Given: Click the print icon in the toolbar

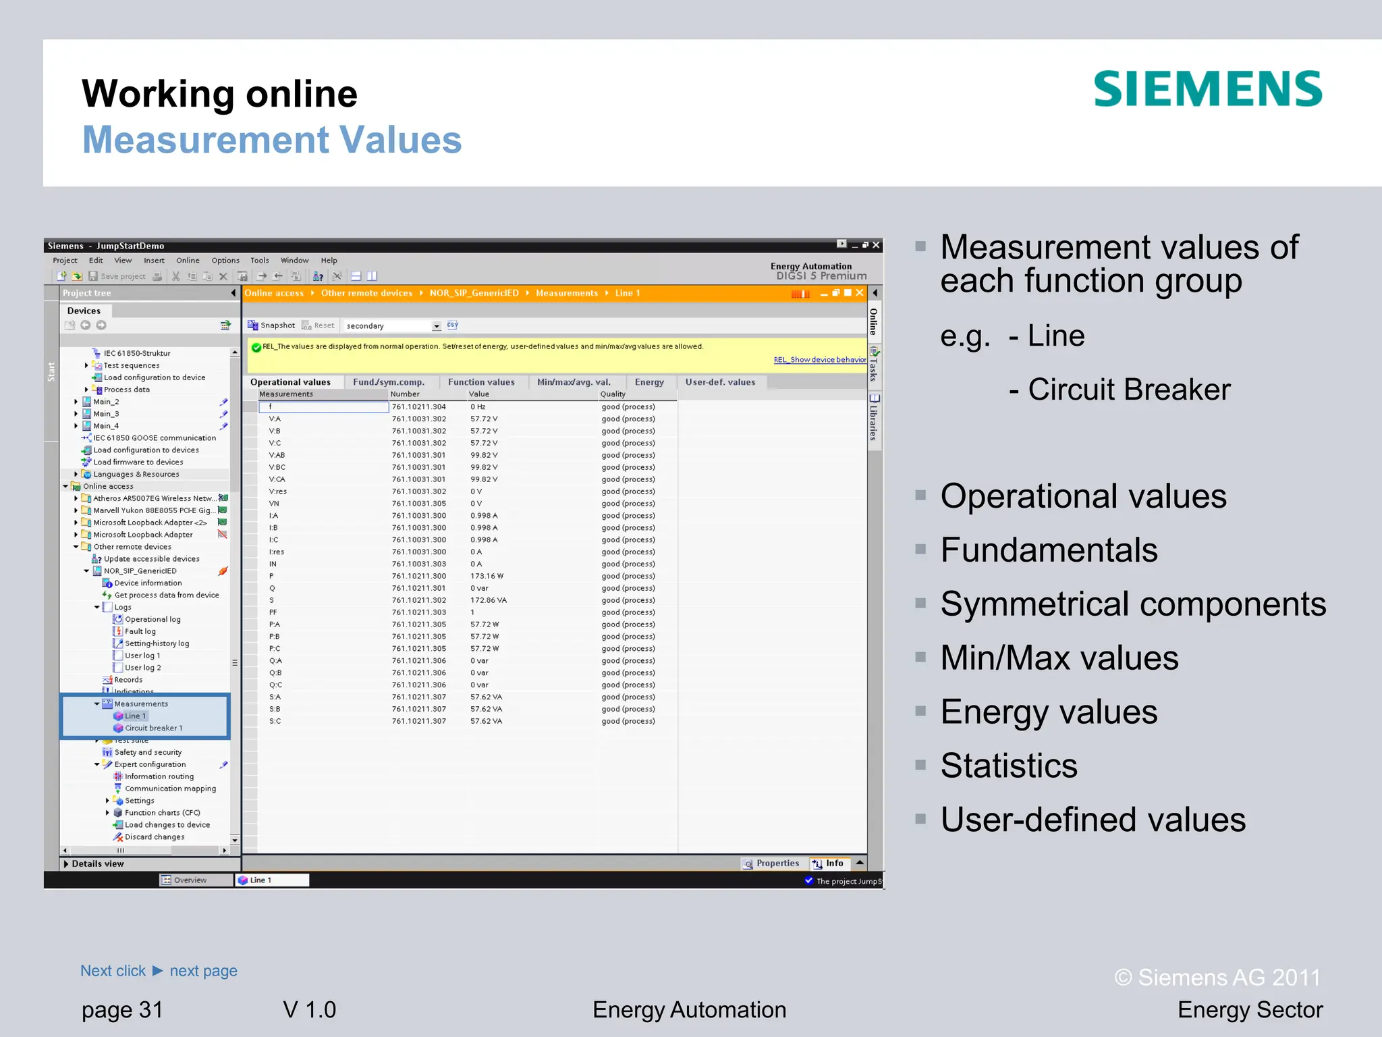Looking at the screenshot, I should pyautogui.click(x=157, y=276).
